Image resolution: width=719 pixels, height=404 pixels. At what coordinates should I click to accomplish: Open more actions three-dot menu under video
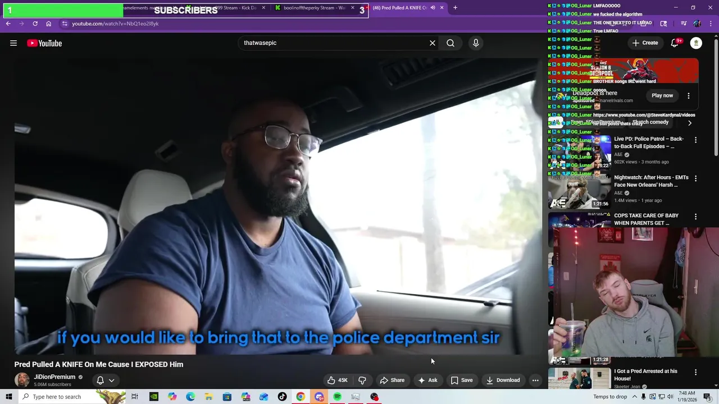click(535, 380)
